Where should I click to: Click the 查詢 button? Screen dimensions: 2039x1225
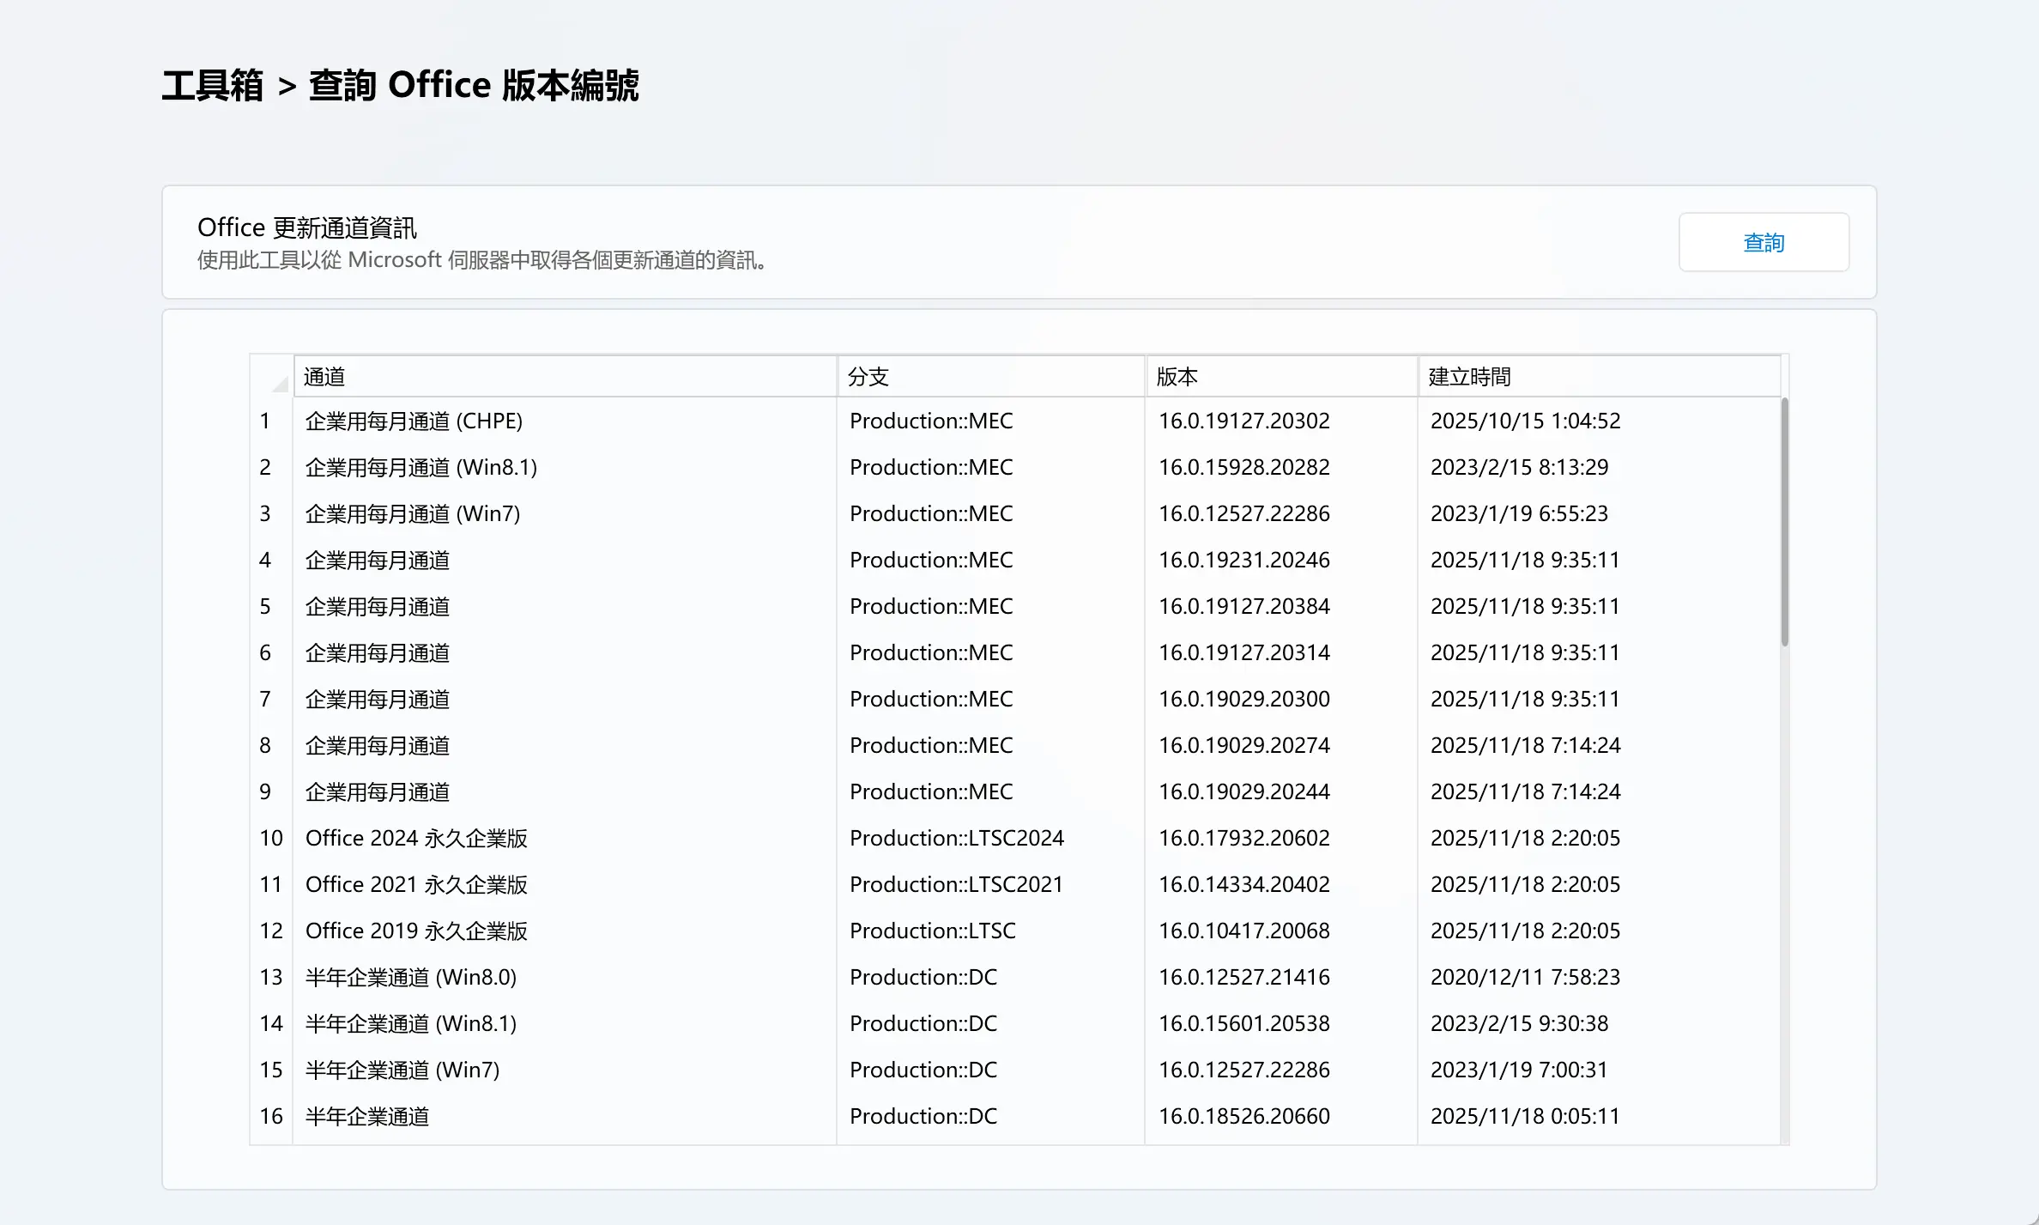(x=1763, y=243)
